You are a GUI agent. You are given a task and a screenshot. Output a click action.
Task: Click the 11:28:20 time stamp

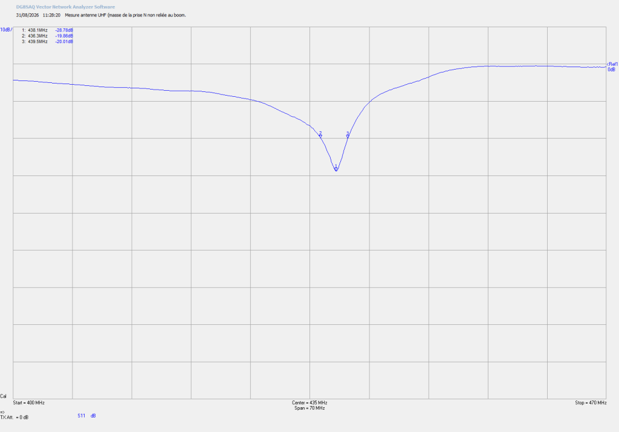[51, 15]
